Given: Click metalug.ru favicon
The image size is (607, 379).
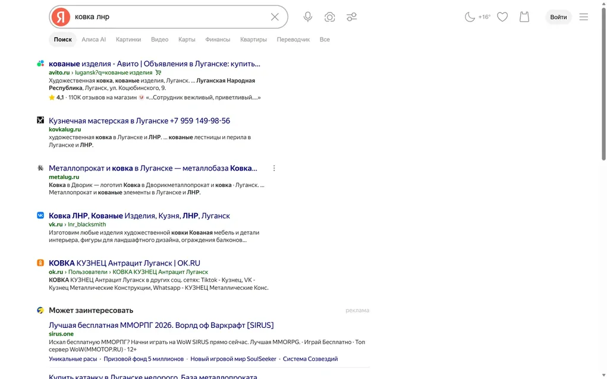Looking at the screenshot, I should pyautogui.click(x=40, y=168).
